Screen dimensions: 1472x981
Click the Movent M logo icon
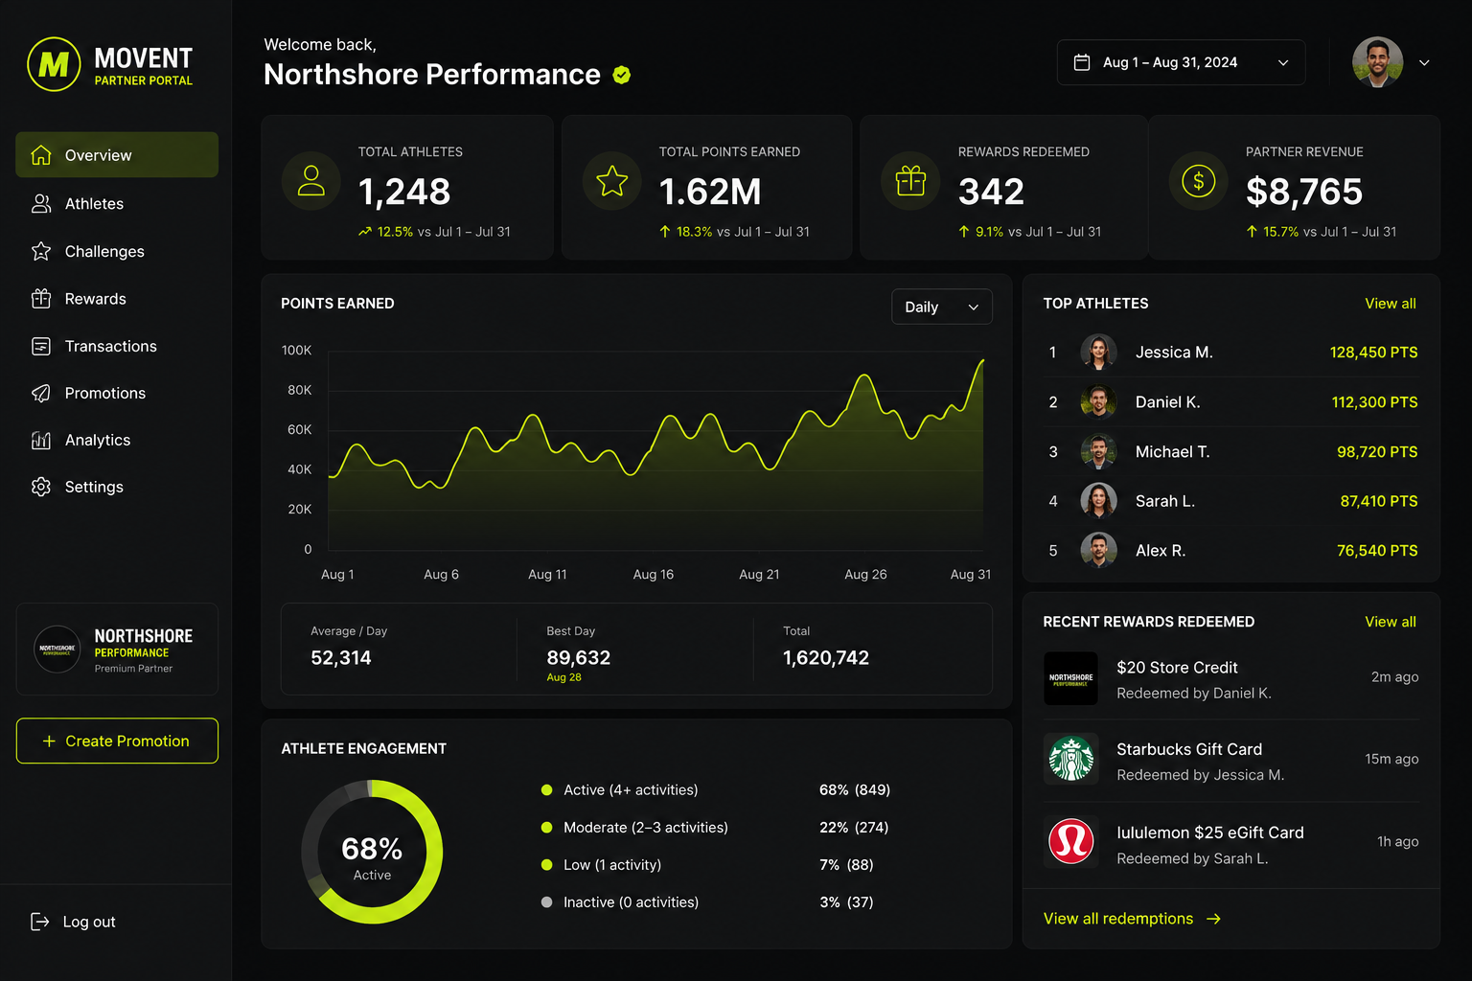(54, 64)
